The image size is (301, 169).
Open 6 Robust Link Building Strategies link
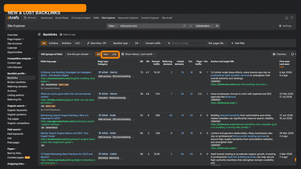tap(66, 74)
